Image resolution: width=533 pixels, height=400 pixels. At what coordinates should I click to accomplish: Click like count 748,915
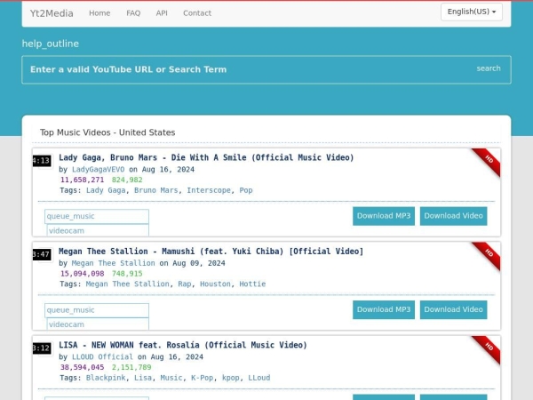point(127,274)
